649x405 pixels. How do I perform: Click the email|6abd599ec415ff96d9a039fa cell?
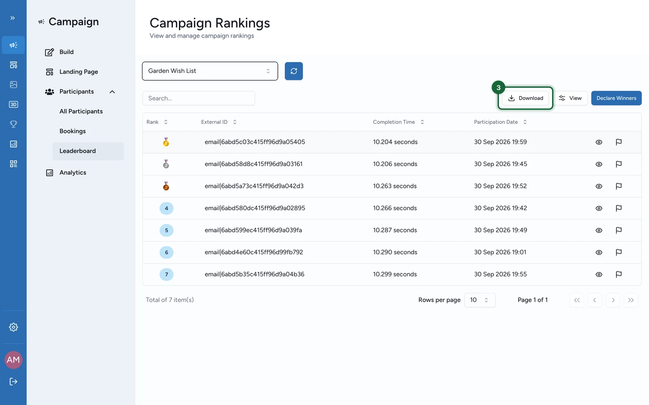[253, 230]
